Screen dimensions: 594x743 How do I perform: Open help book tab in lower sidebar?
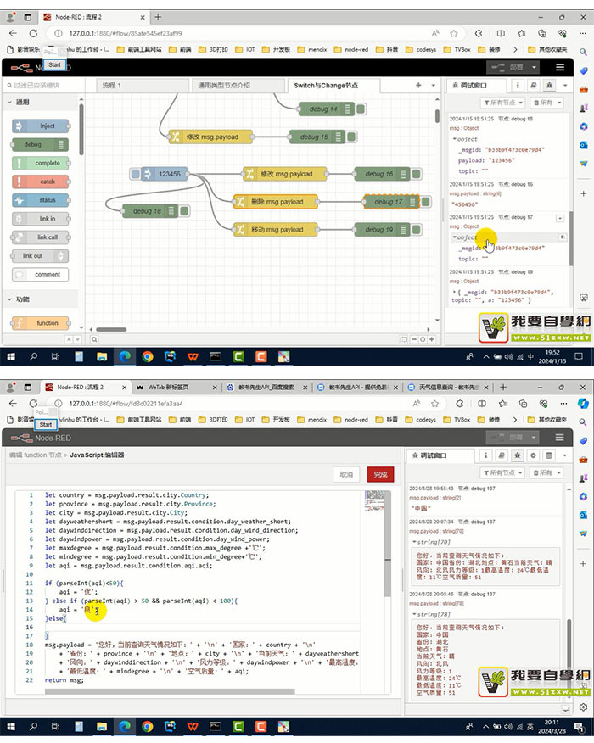[x=502, y=455]
